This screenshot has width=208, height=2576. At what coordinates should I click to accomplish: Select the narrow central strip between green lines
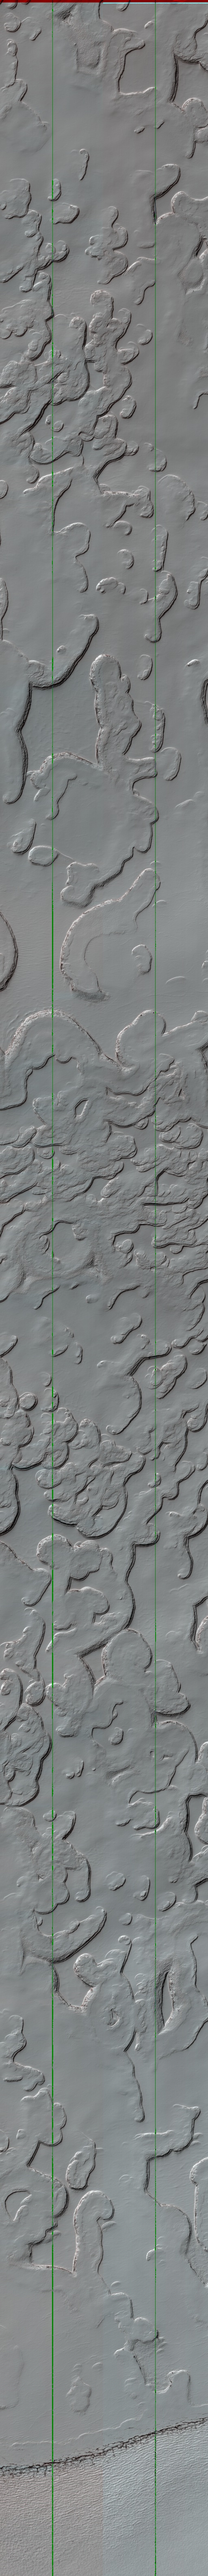tap(104, 1288)
